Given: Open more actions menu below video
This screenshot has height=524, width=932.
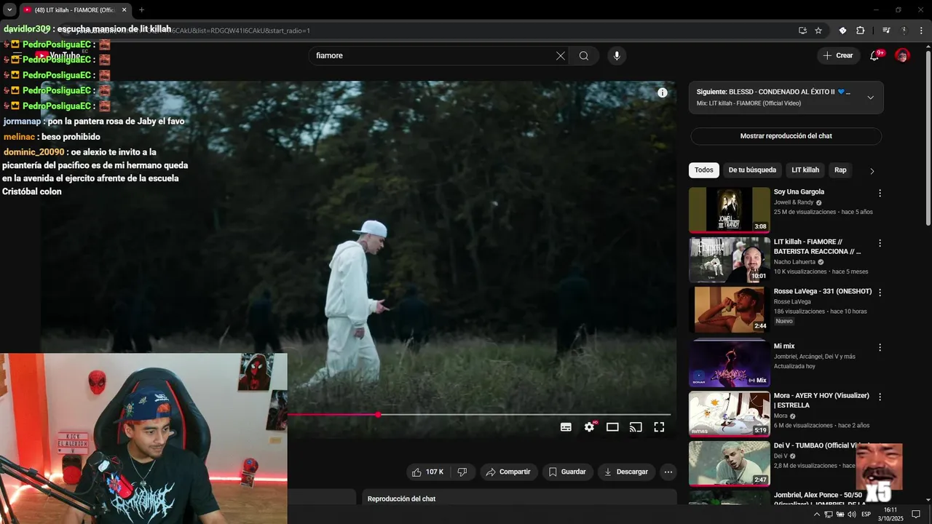Looking at the screenshot, I should tap(668, 472).
